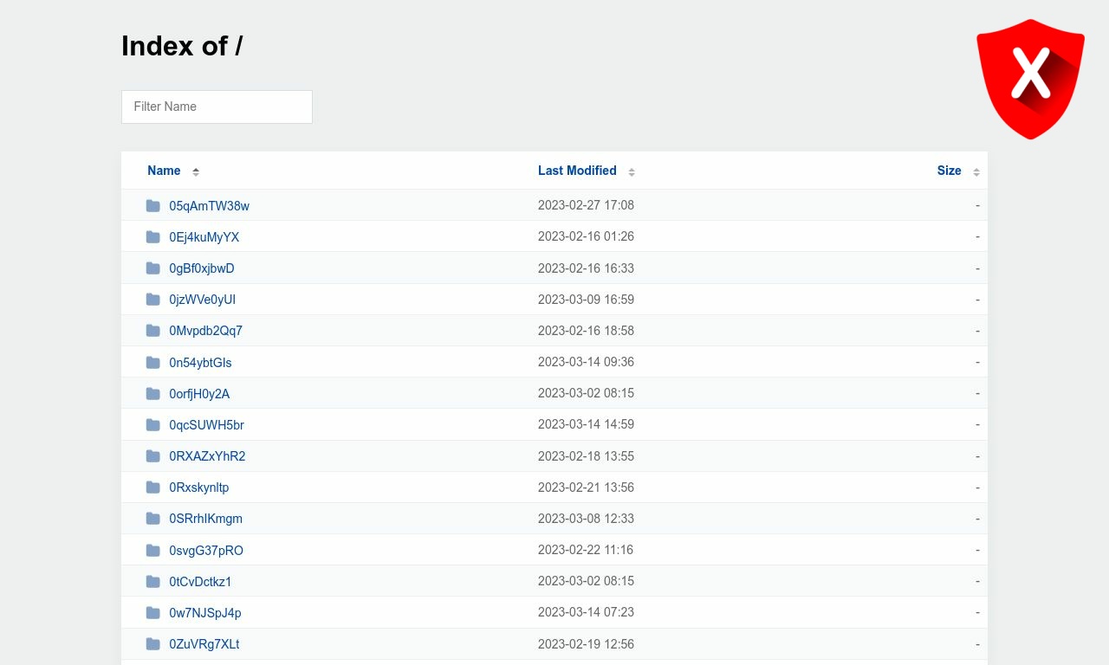Open the 0SRrhIKmgm folder link
The width and height of the screenshot is (1109, 665).
tap(205, 519)
